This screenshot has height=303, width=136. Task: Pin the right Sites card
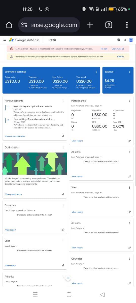coord(129,212)
